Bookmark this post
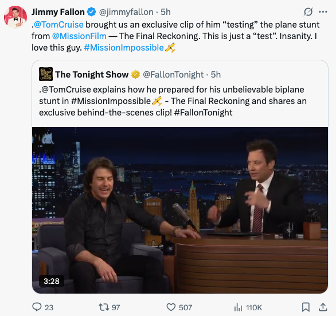Viewport: 336px width, 316px height. pos(306,307)
